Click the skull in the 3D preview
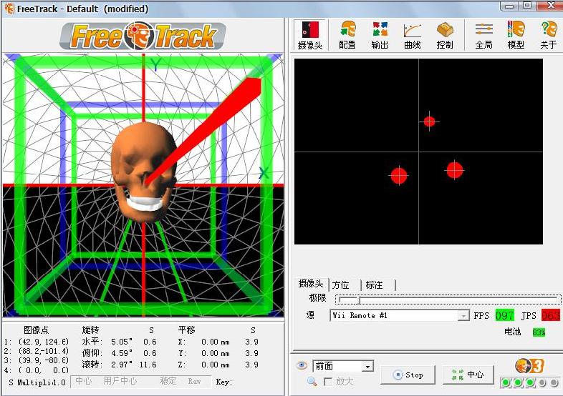This screenshot has height=396, width=563. (144, 171)
